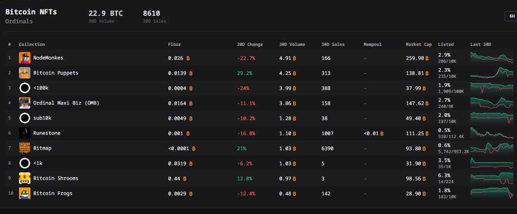This screenshot has height=214, width=517.
Task: Sort by the Market Cap column header
Action: pos(418,44)
